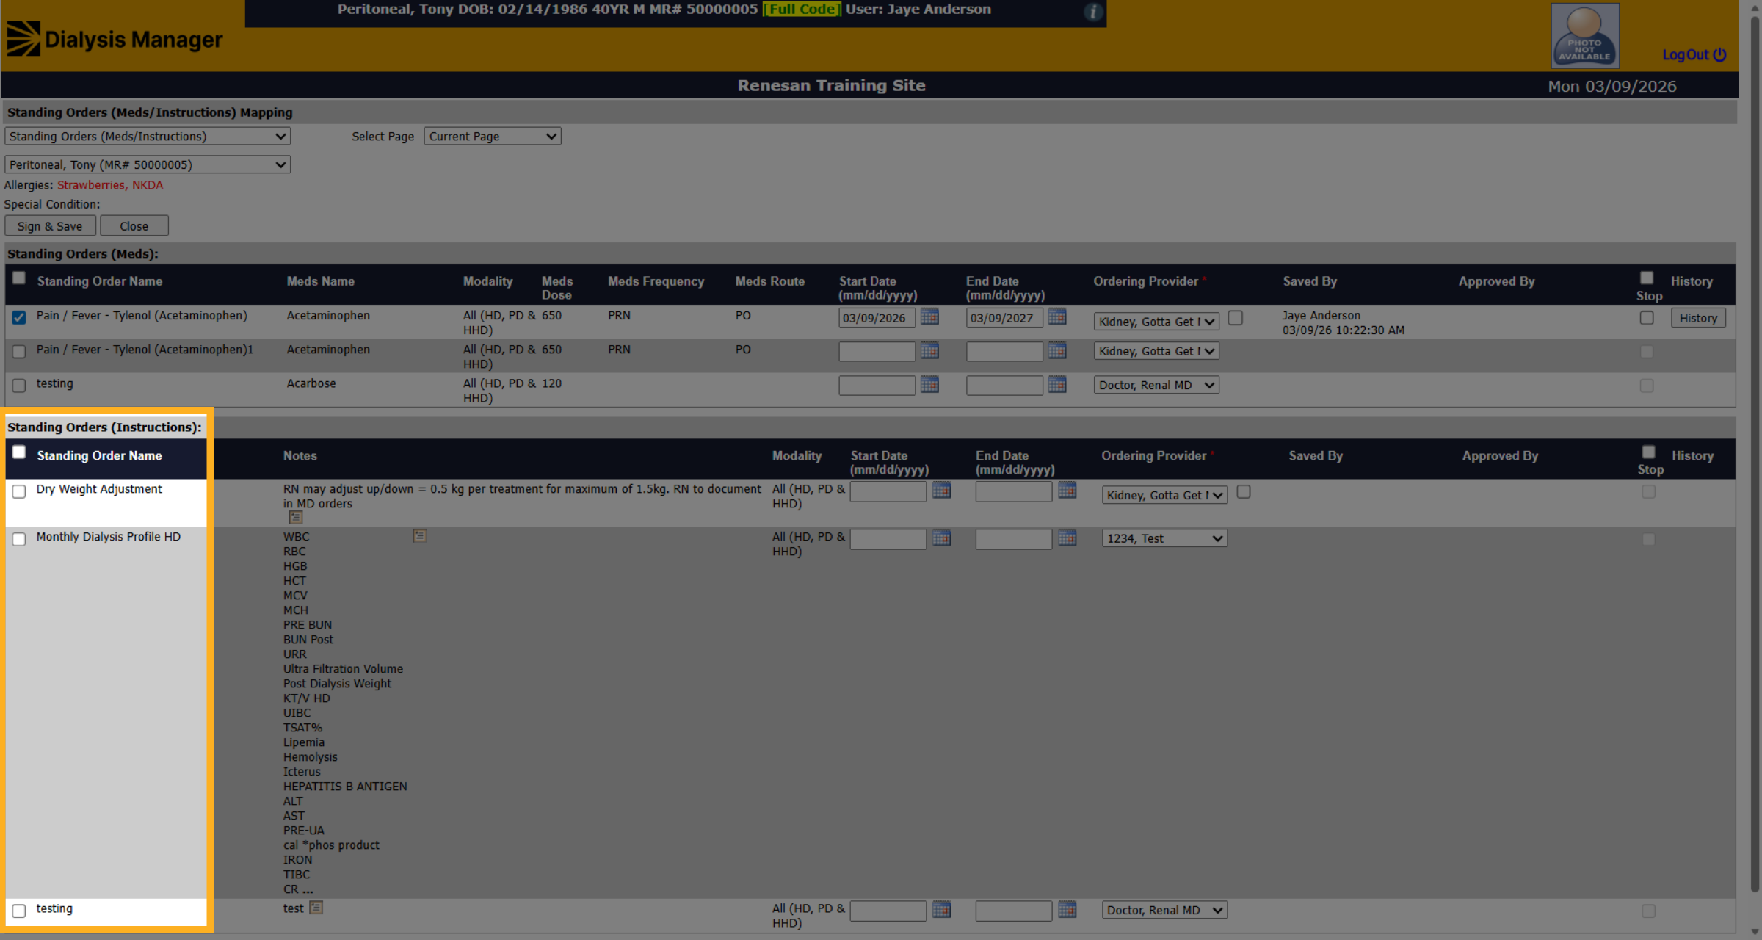Open '1234, Test' Ordering Provider dropdown
Screen dimensions: 1762x940
[x=1164, y=538]
